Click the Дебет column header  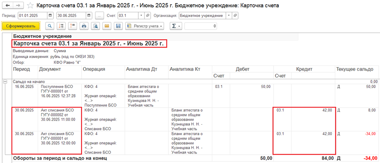coord(243,69)
